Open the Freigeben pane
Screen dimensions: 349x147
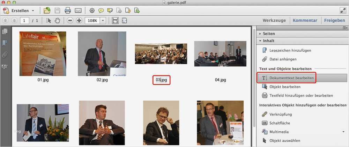tap(335, 21)
